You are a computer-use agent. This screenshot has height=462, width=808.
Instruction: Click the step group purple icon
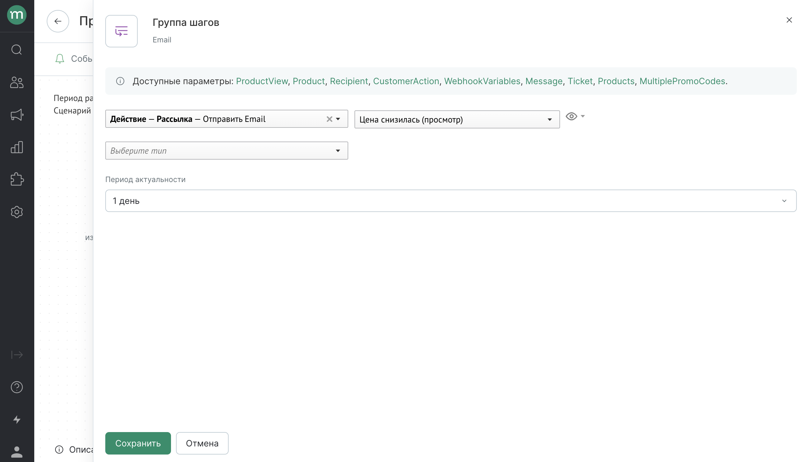pyautogui.click(x=121, y=31)
